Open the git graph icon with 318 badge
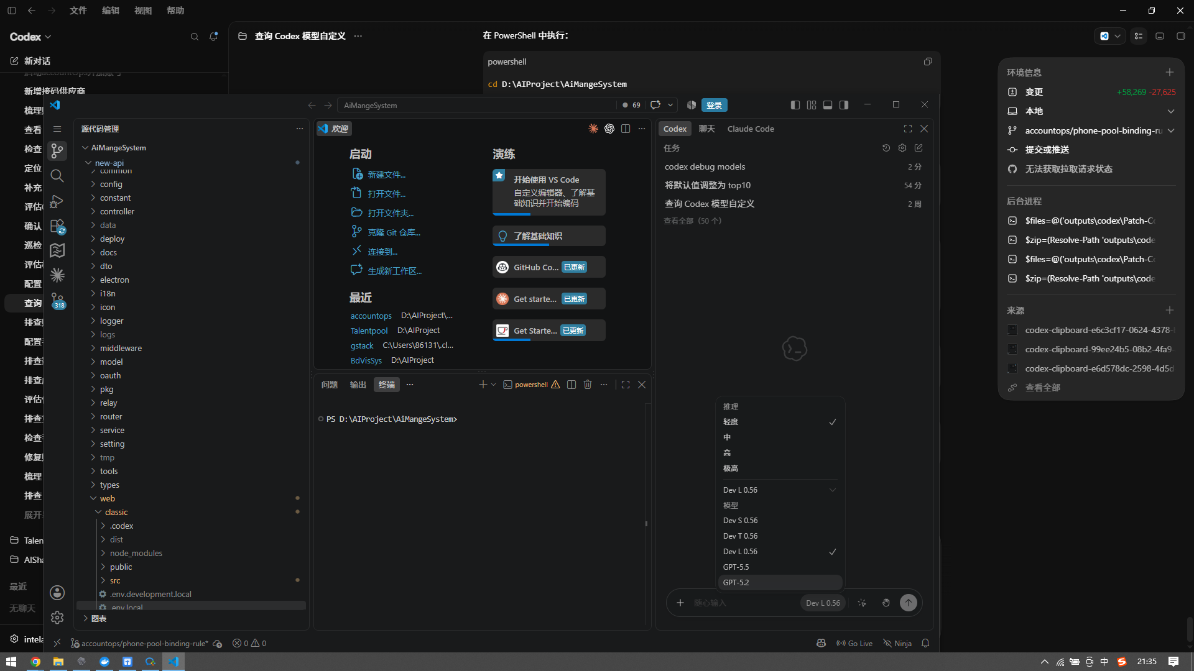 click(x=57, y=301)
